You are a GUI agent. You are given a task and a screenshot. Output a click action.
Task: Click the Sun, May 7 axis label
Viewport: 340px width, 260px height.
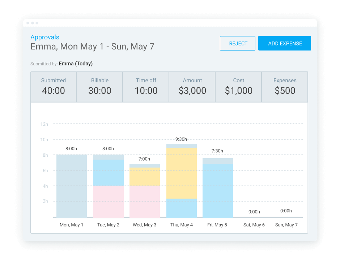point(286,225)
